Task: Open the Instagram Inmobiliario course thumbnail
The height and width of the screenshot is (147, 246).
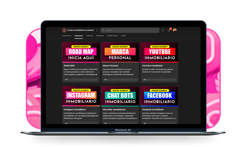Action: 81,96
